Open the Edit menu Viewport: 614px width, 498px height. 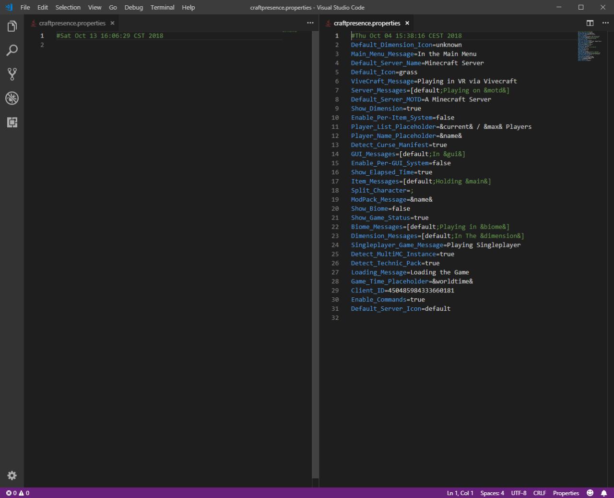[x=43, y=7]
